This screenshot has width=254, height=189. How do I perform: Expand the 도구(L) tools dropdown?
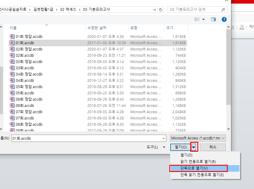164,147
